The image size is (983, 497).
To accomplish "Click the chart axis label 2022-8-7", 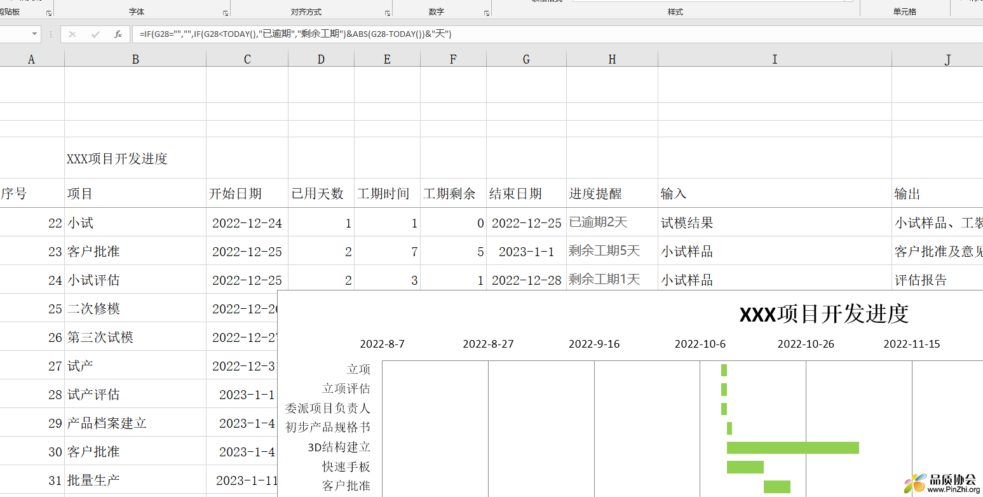I will [382, 344].
